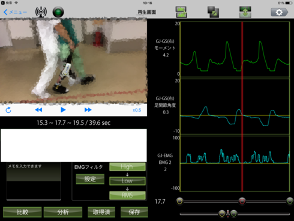This screenshot has width=294, height=221.
Task: Toggle the High EMG filter
Action: (x=127, y=167)
